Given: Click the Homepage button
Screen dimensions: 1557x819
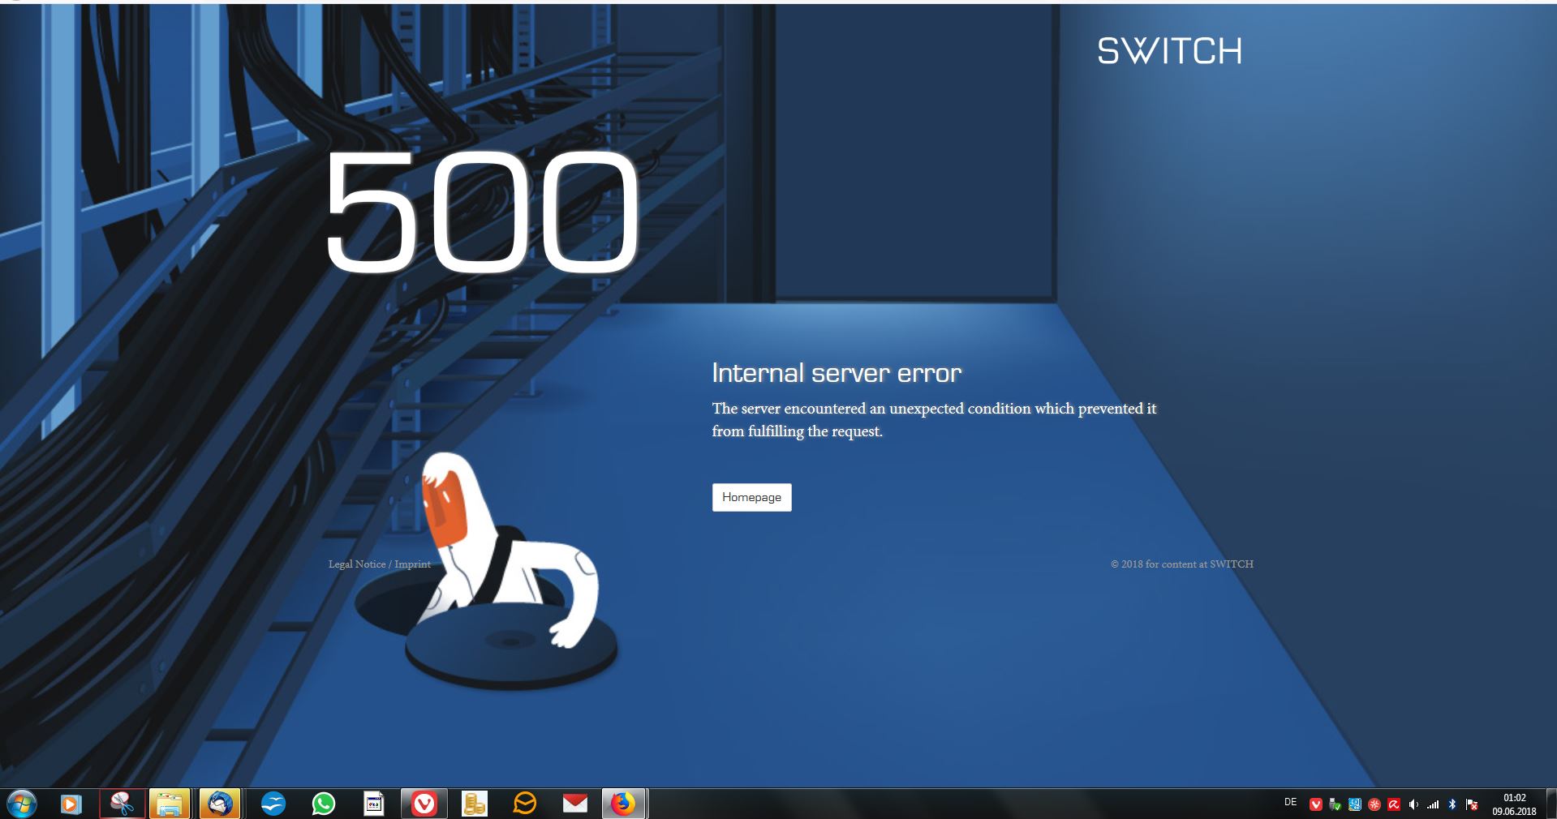Looking at the screenshot, I should click(751, 497).
